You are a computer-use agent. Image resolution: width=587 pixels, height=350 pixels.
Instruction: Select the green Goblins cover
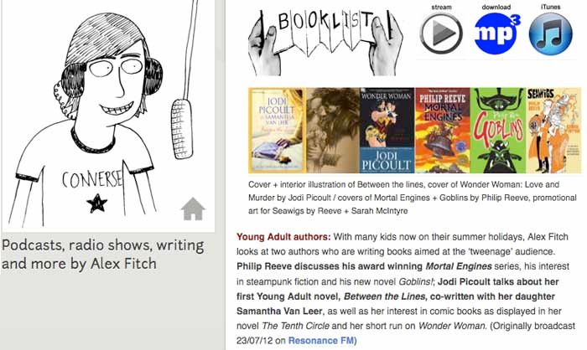point(498,130)
